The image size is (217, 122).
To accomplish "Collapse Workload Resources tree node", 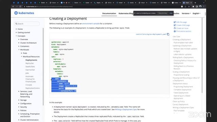I will [x=21, y=57].
